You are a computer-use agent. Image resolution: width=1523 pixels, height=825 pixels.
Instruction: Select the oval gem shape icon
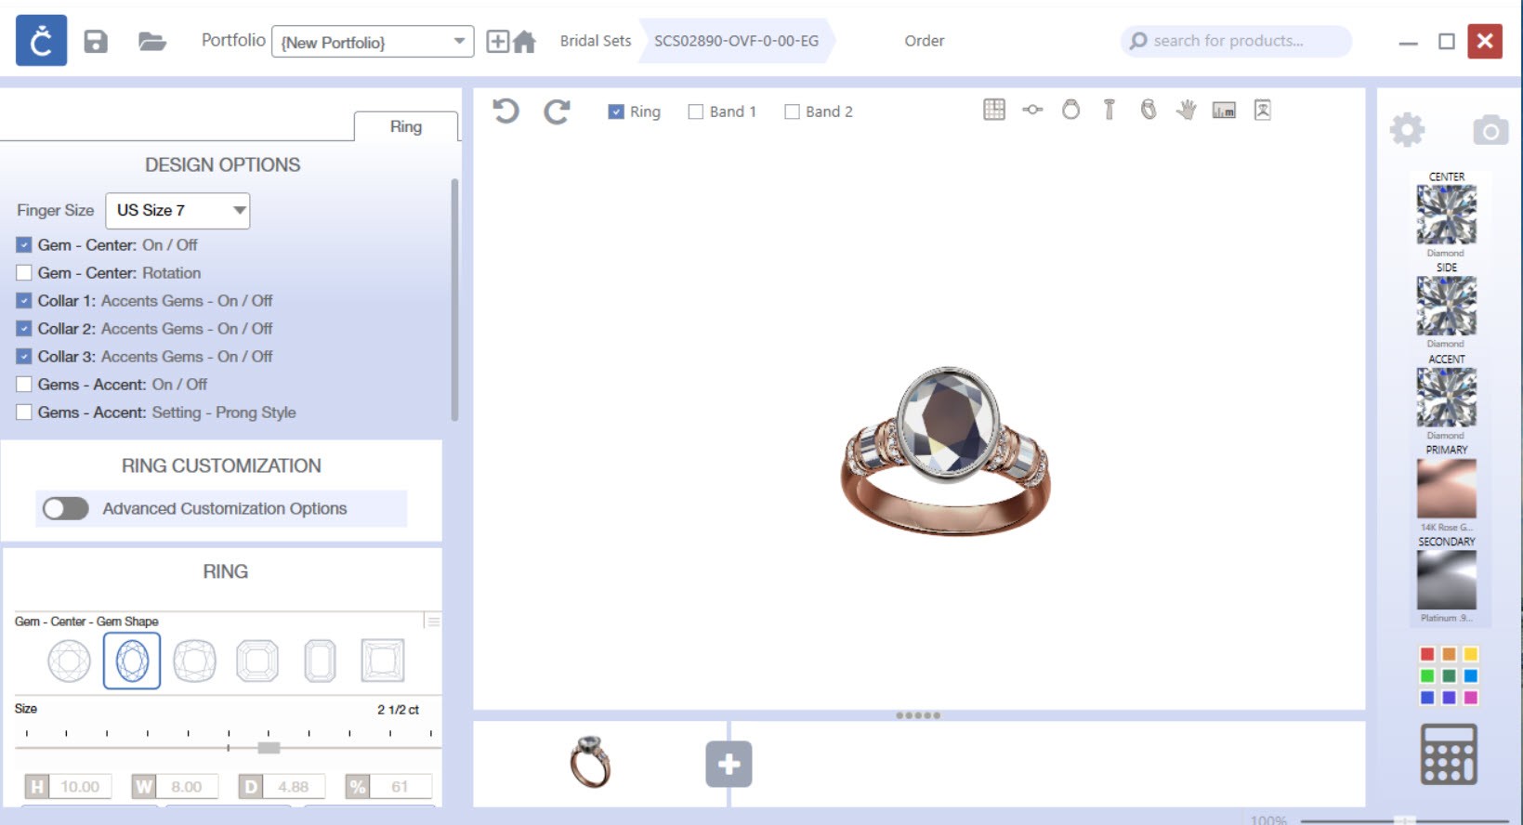pos(132,661)
